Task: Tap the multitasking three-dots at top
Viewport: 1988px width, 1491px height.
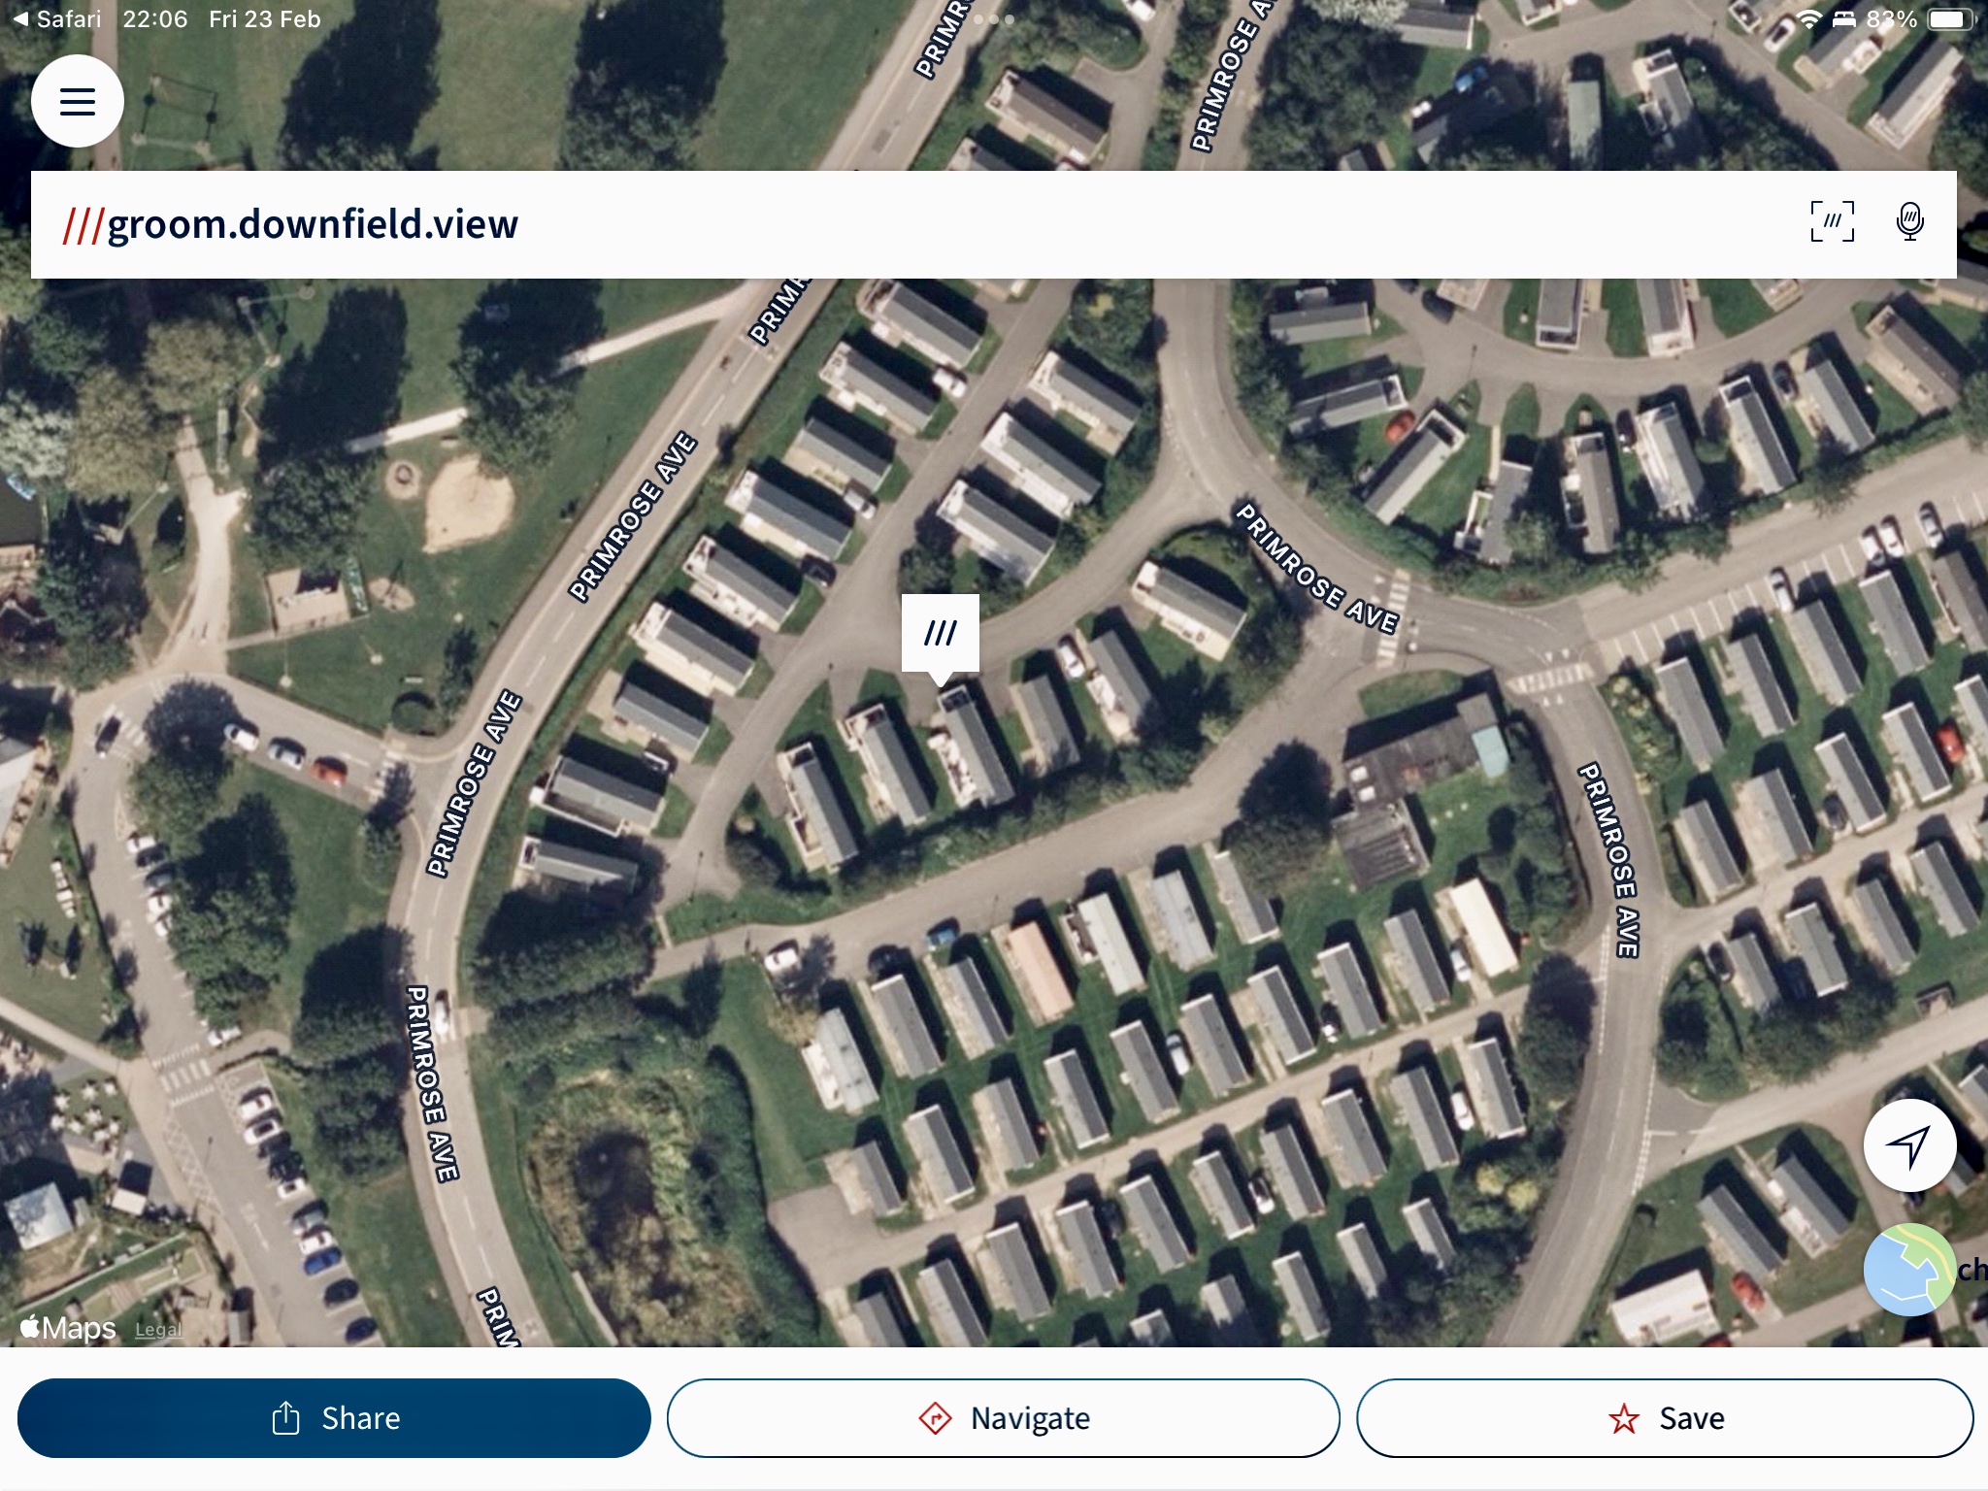Action: tap(994, 19)
